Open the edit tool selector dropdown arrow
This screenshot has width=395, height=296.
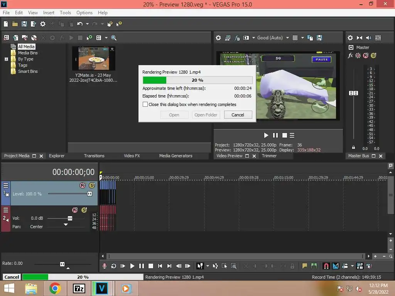coord(208,266)
